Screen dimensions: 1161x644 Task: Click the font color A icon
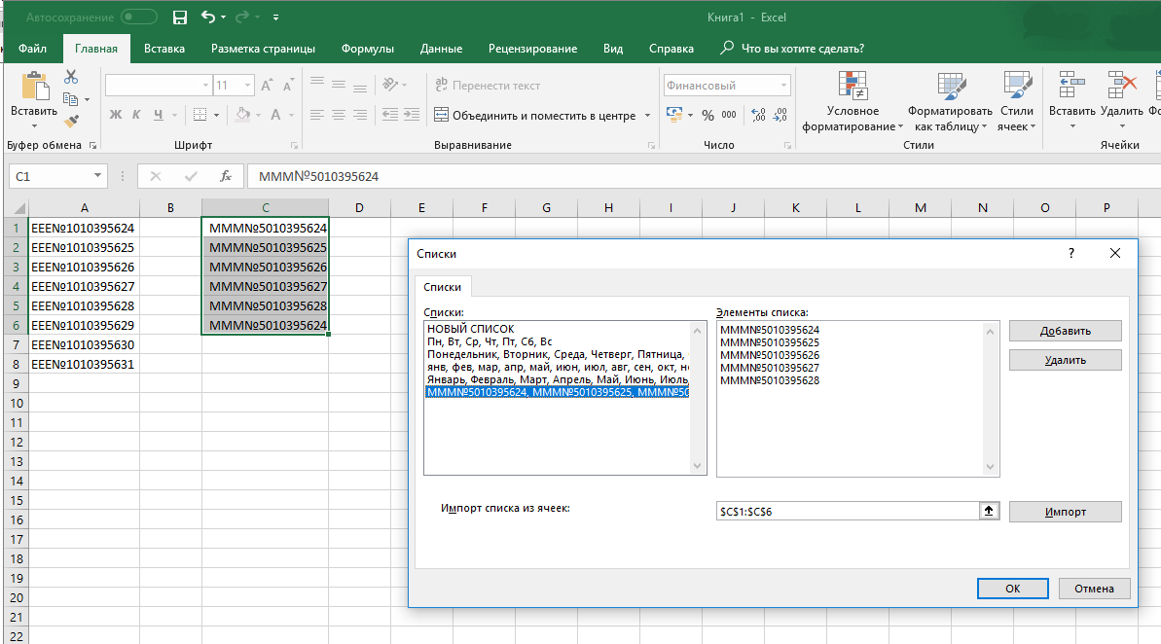point(275,115)
